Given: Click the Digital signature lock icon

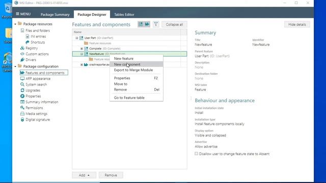Looking at the screenshot, I should coord(22,119).
